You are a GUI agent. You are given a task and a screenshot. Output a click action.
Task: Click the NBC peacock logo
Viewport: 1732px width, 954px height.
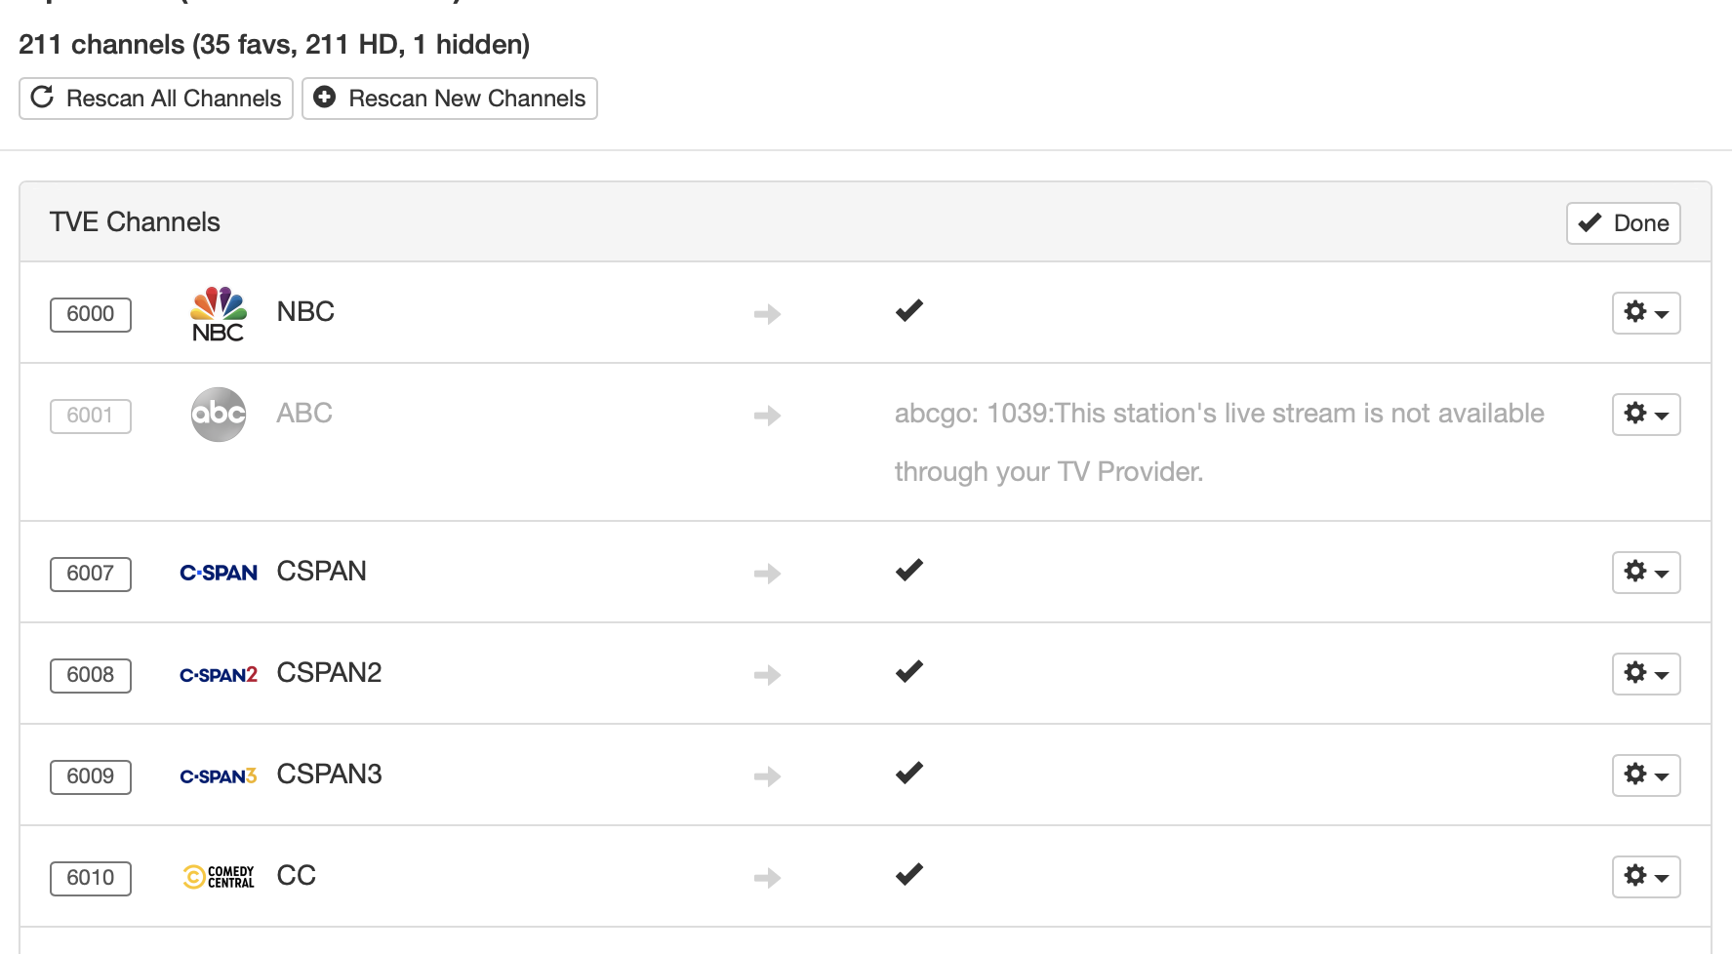pyautogui.click(x=219, y=313)
